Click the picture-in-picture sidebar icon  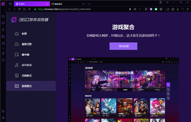(x=3, y=23)
